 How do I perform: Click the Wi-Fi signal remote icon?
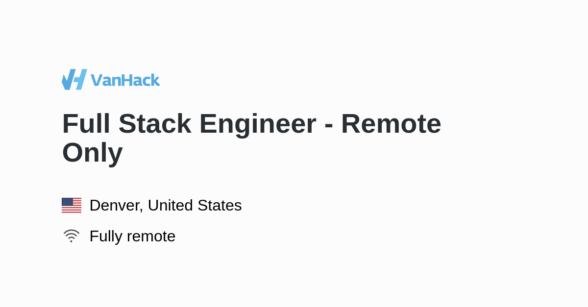coord(71,236)
